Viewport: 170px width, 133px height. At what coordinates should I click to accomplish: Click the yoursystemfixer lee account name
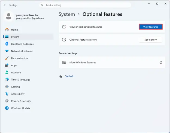click(27, 15)
